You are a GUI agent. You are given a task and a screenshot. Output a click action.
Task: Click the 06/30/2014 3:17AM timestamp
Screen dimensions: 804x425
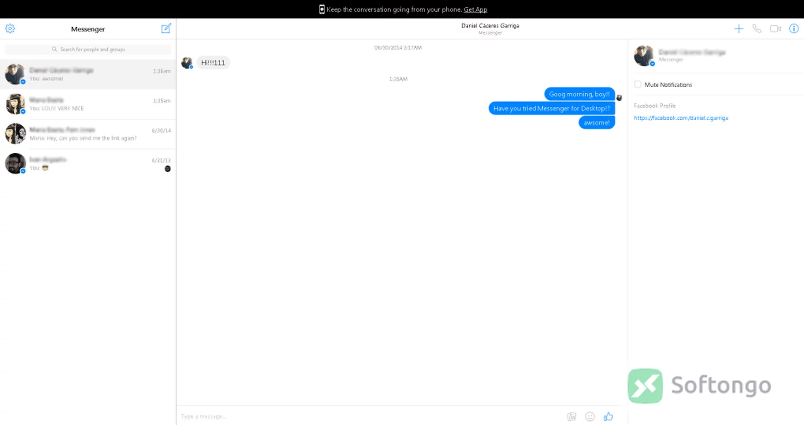(398, 48)
